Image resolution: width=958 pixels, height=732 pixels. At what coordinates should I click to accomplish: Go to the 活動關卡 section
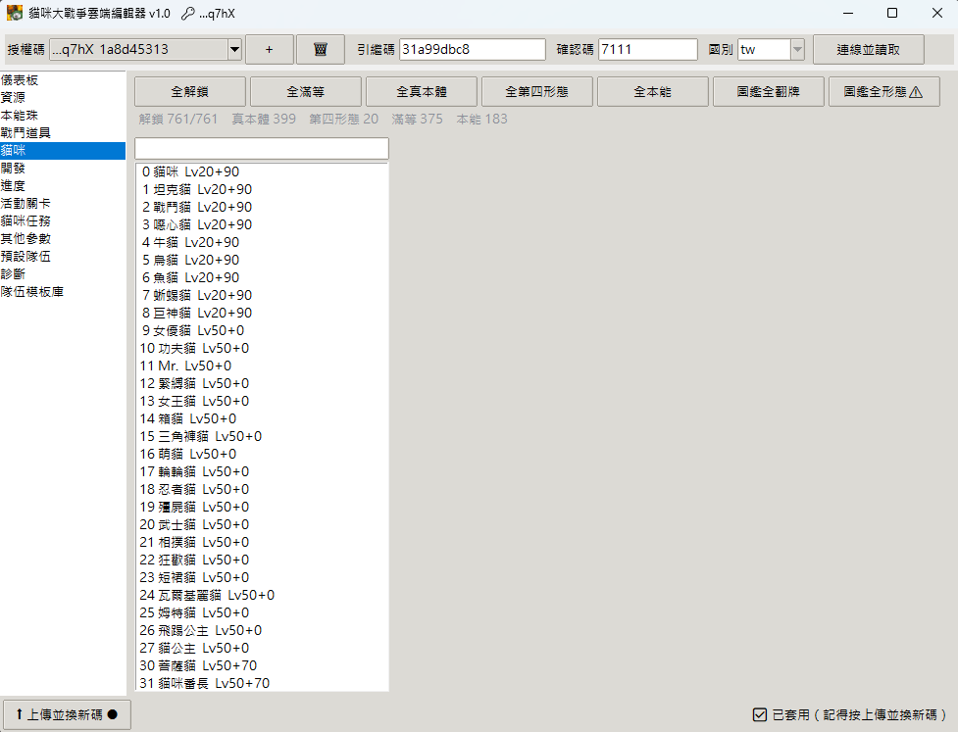[x=63, y=203]
